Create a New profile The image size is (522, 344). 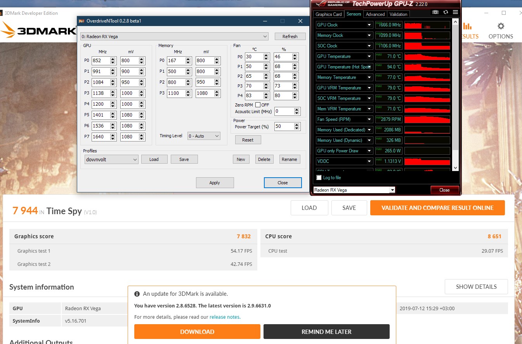[241, 159]
